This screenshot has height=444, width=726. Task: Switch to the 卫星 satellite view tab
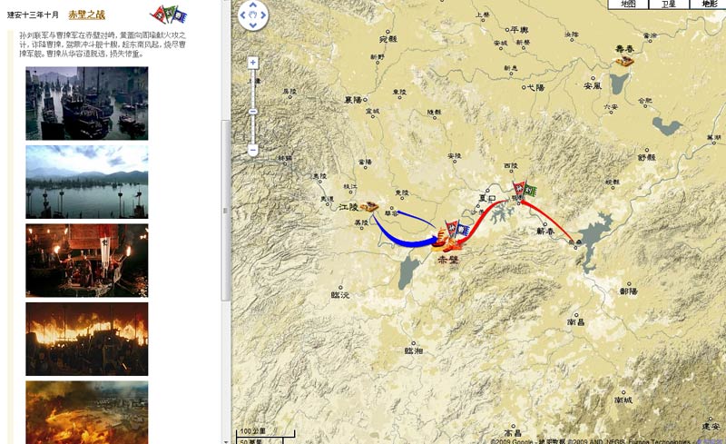669,5
